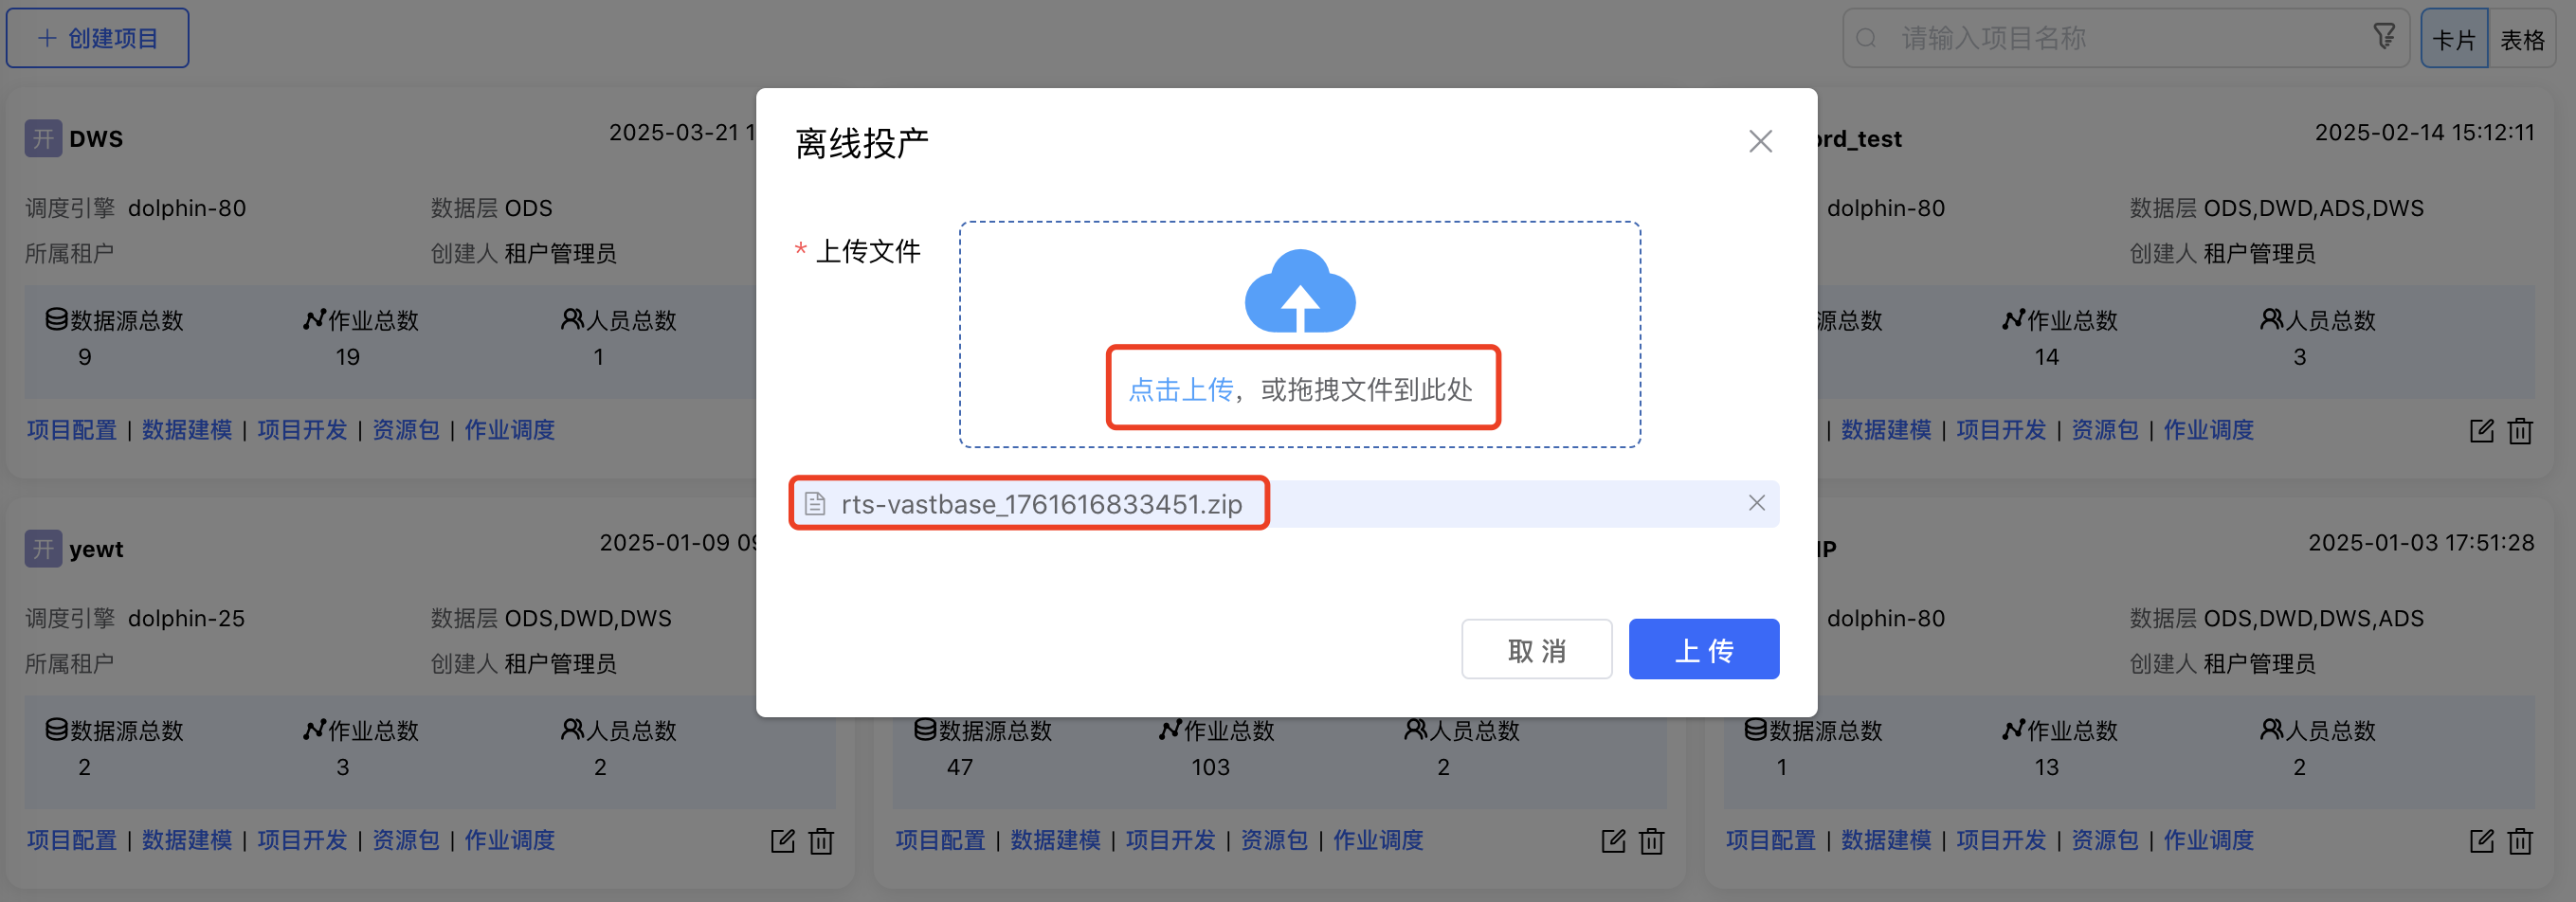Focus the project name search field
This screenshot has width=2576, height=902.
point(2120,38)
